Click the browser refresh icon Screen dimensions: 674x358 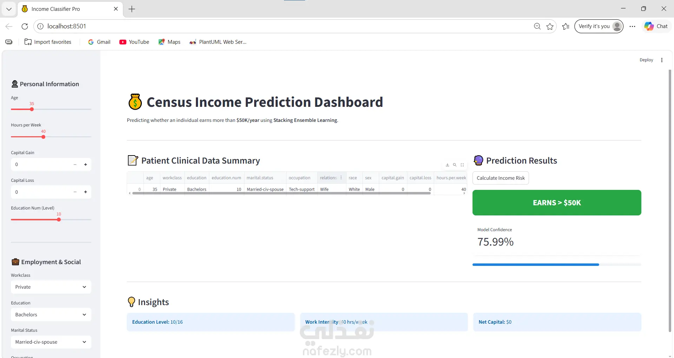click(25, 26)
